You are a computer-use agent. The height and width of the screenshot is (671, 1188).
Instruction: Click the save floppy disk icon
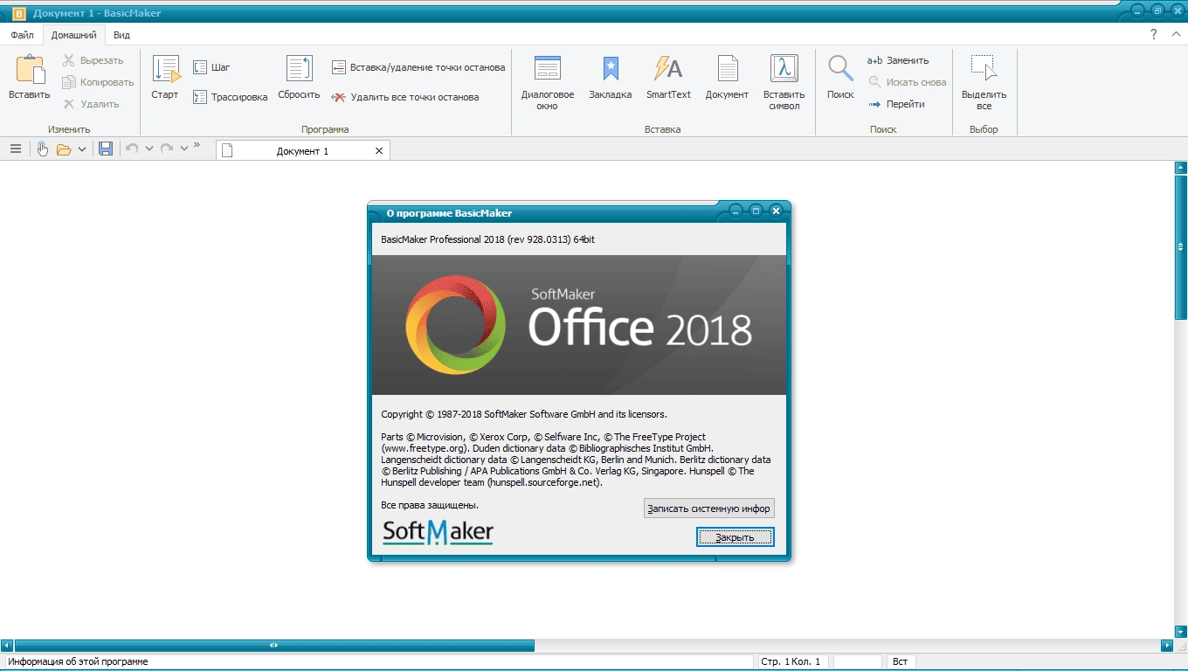point(106,149)
